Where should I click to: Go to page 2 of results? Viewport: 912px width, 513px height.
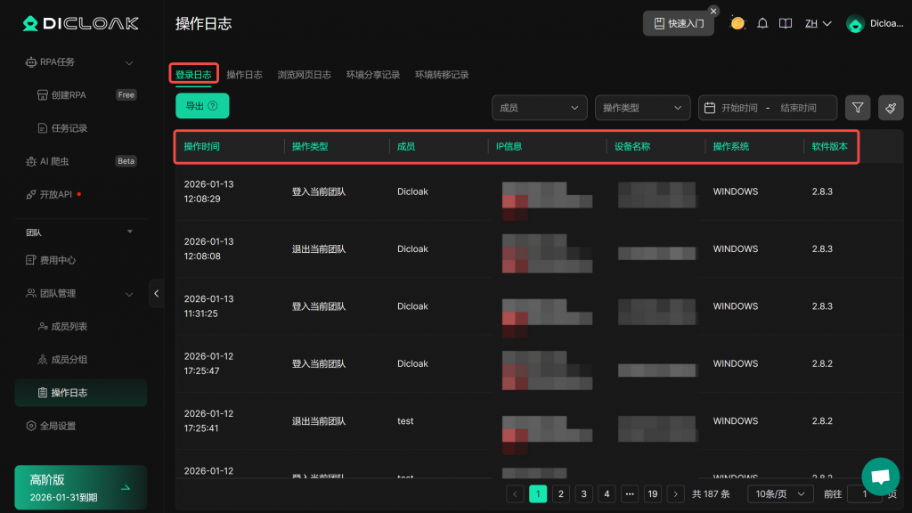click(x=561, y=493)
